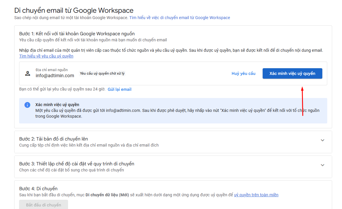342x209 pixels.
Task: Click the bold Di chuyển dữ liệu (Mới) text
Action: click(x=107, y=195)
